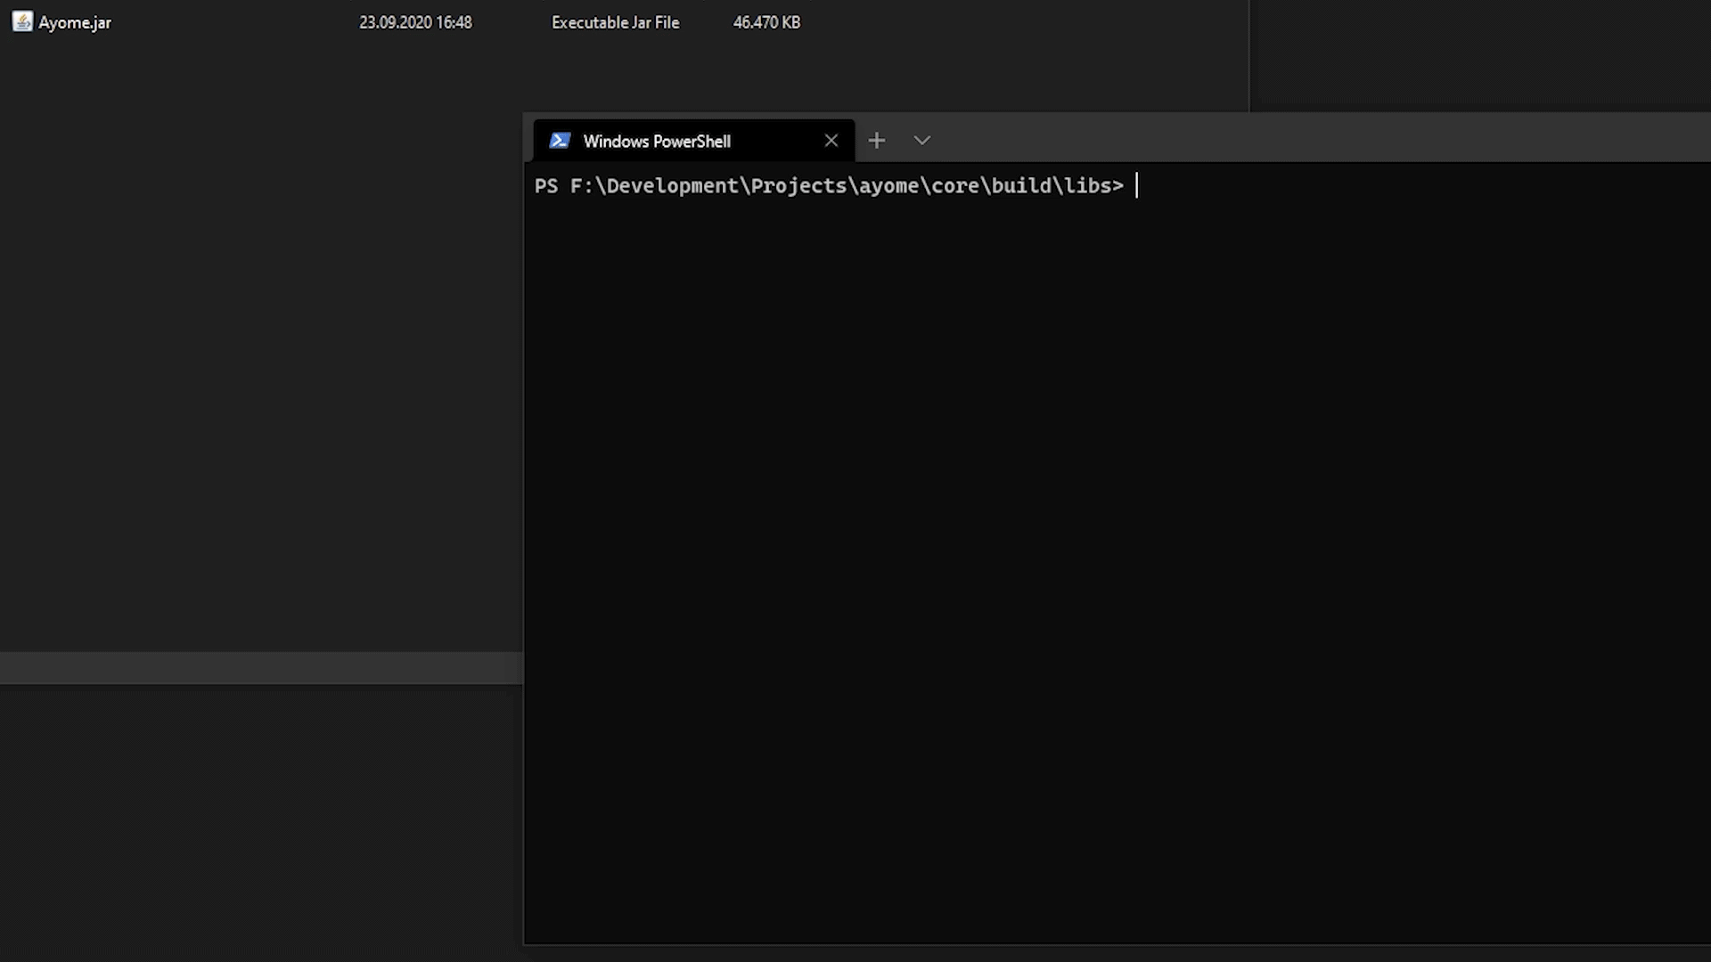
Task: Click the file explorer horizontal scrollbar
Action: point(260,668)
